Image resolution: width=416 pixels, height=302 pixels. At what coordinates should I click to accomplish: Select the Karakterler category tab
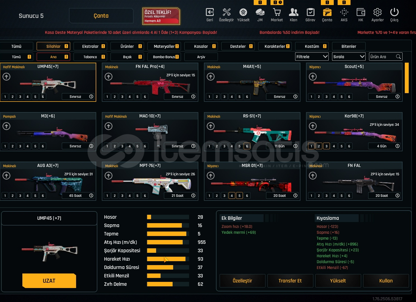click(x=275, y=46)
